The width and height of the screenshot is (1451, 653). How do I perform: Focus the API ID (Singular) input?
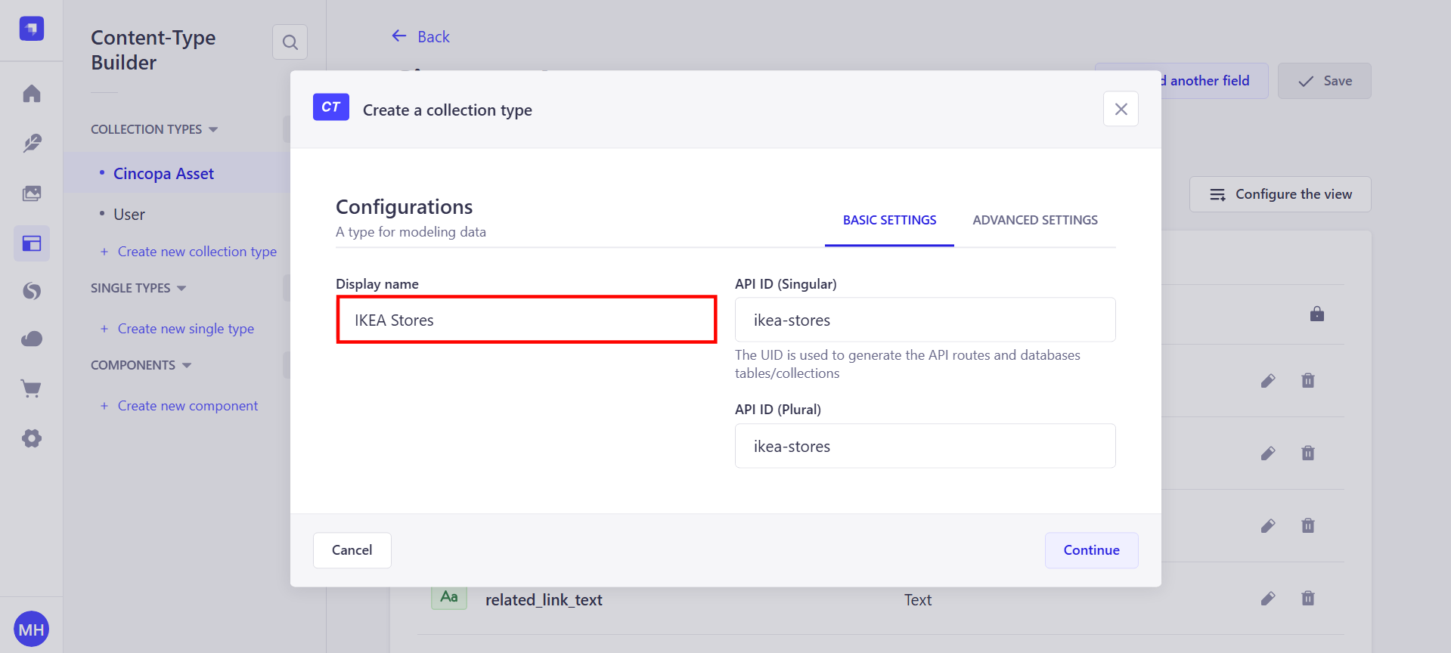(x=925, y=320)
